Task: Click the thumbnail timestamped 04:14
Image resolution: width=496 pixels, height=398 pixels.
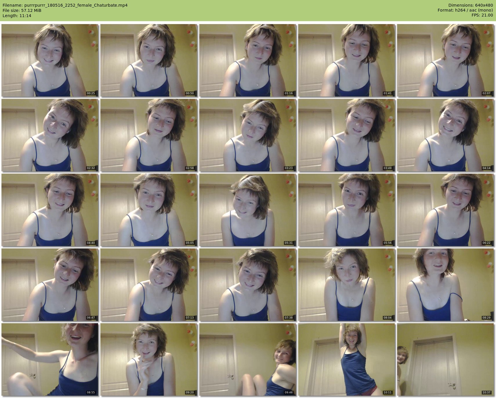Action: click(x=446, y=135)
